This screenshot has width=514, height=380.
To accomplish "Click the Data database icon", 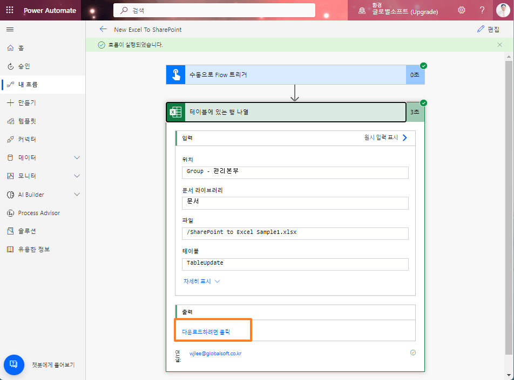I will 10,158.
